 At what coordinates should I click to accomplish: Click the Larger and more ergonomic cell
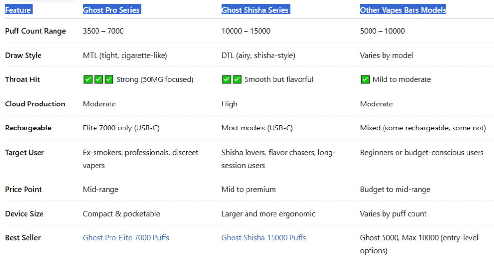[x=268, y=214]
